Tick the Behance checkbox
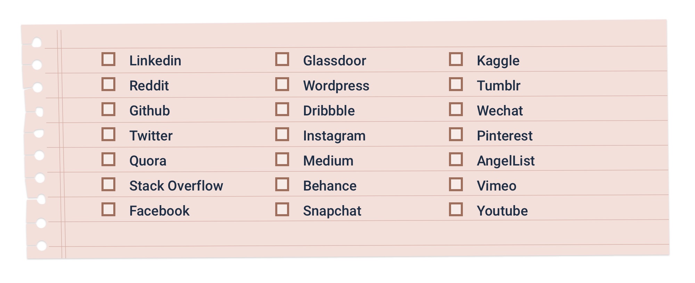The height and width of the screenshot is (283, 695). 282,184
